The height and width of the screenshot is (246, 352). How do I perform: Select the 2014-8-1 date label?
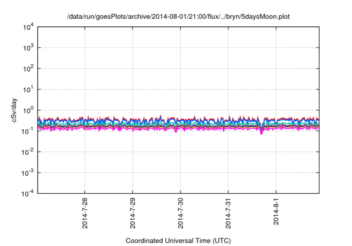276,211
